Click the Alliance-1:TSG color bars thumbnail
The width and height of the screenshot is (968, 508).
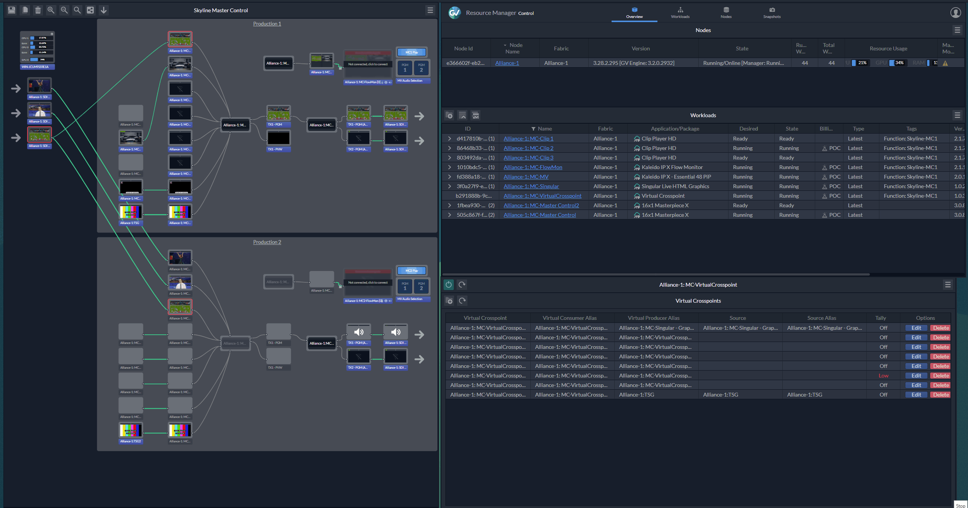131,212
